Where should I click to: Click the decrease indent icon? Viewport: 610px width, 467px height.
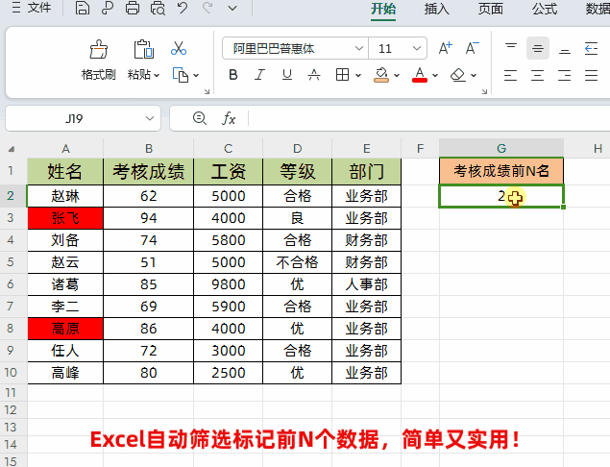click(592, 48)
